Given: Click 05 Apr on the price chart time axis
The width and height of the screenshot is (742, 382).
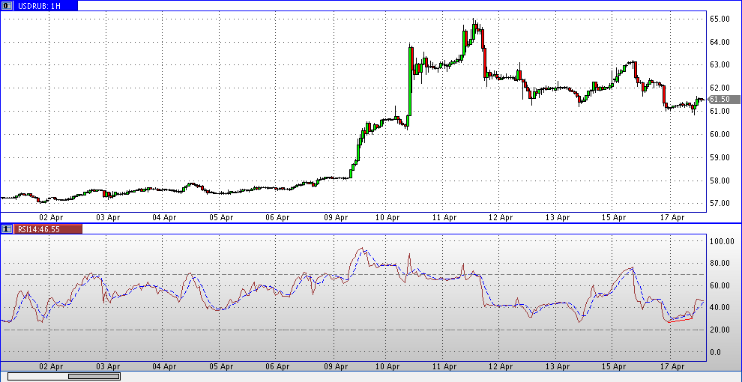Looking at the screenshot, I should click(221, 217).
